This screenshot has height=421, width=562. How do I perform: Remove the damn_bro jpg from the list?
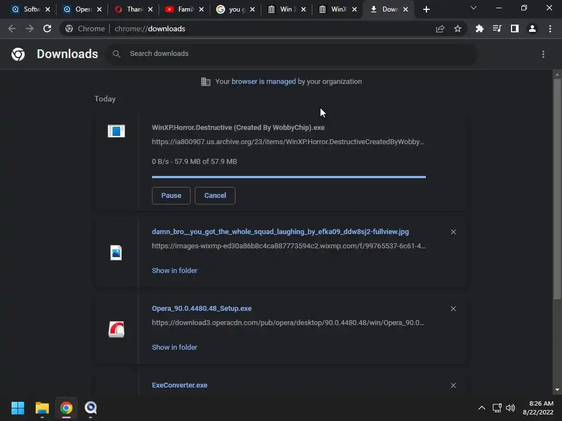pos(453,232)
